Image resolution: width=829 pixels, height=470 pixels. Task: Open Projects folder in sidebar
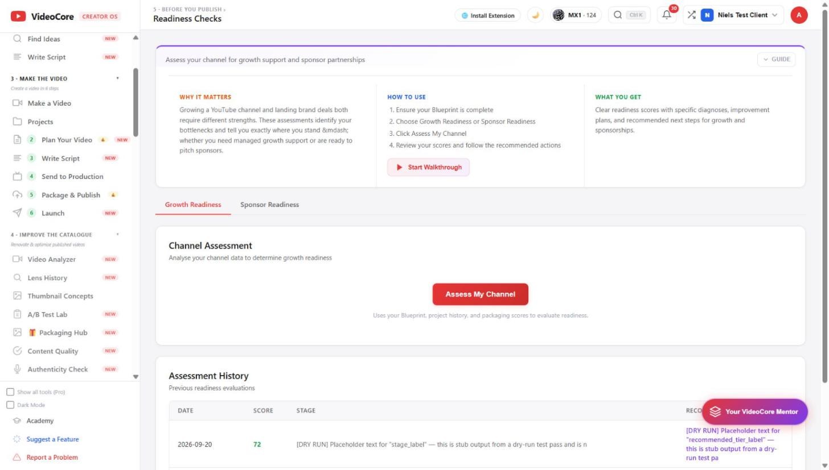(x=40, y=122)
